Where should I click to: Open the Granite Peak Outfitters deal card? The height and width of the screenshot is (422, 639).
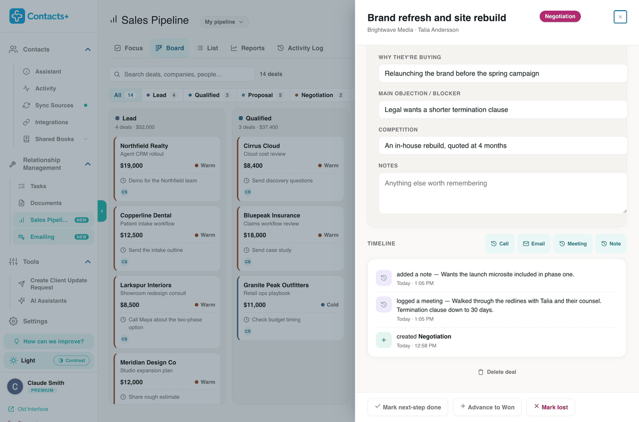(290, 308)
